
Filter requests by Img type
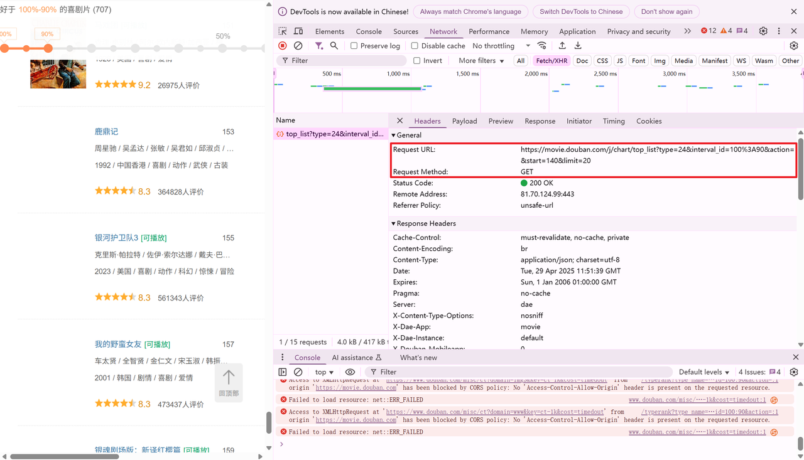(660, 61)
